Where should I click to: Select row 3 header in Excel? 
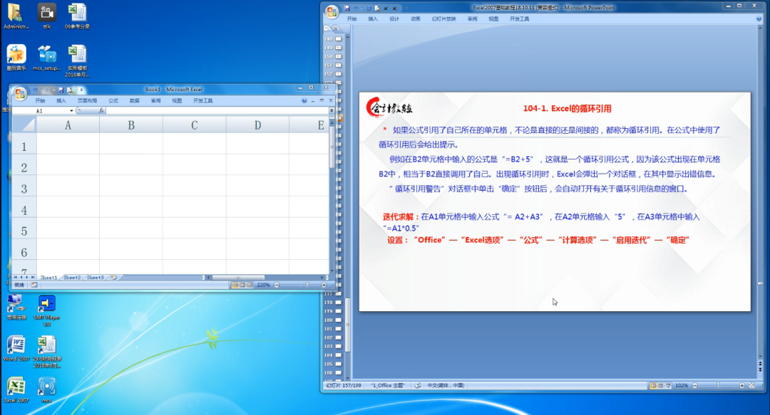pyautogui.click(x=24, y=189)
